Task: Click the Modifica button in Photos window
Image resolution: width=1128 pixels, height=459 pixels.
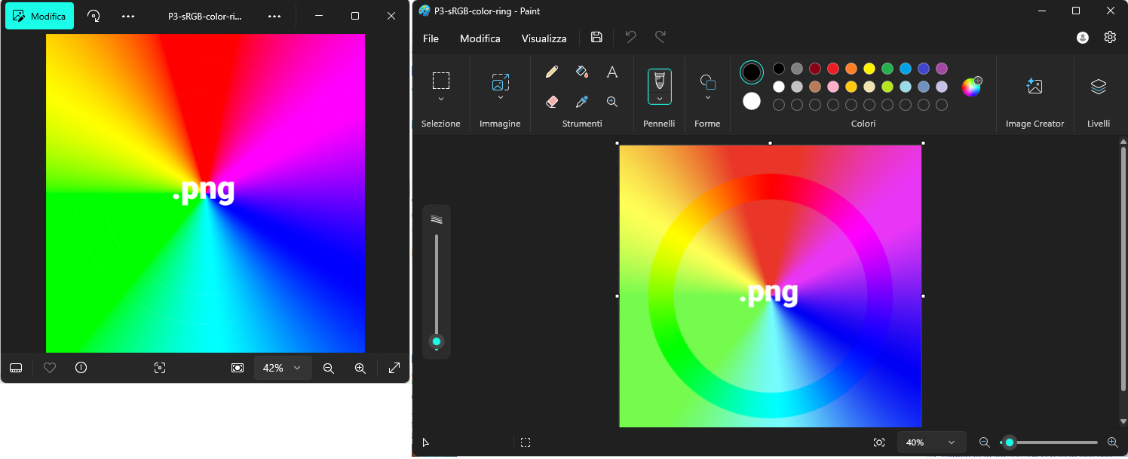Action: [39, 16]
